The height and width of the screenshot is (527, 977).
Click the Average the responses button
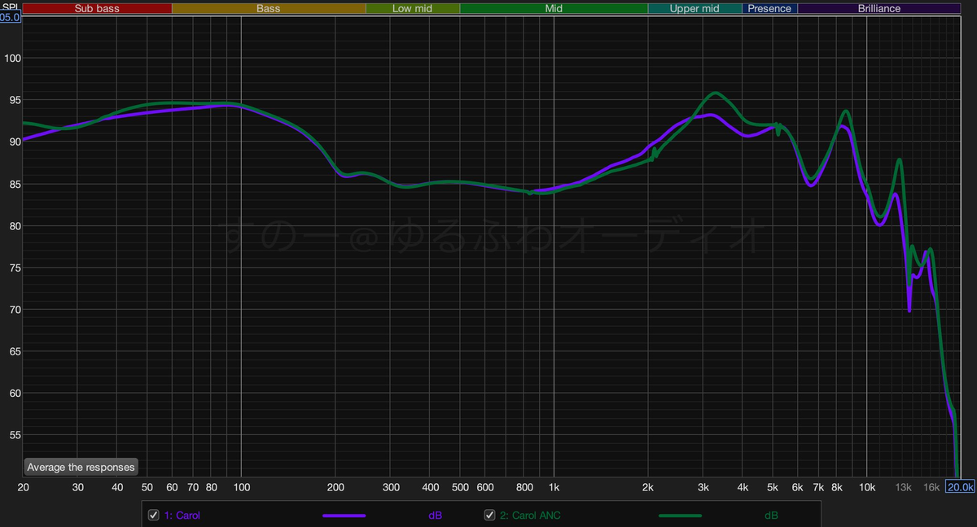coord(81,468)
